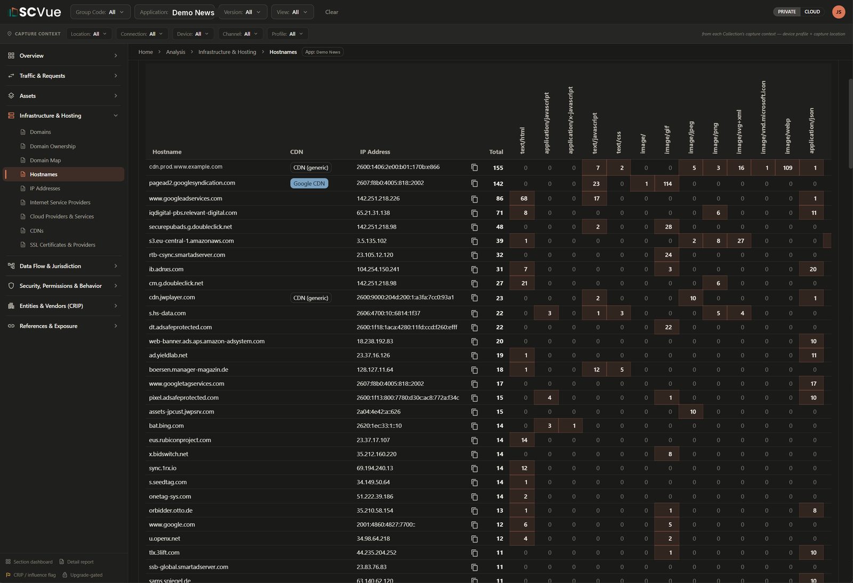853x583 pixels.
Task: Open the Device capture context dropdown
Action: click(x=193, y=34)
